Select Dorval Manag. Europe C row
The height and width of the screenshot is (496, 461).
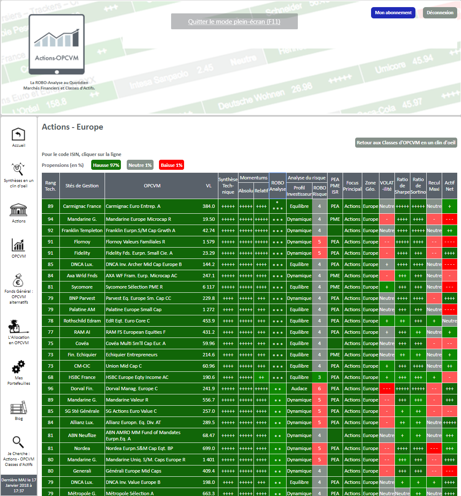tap(249, 389)
